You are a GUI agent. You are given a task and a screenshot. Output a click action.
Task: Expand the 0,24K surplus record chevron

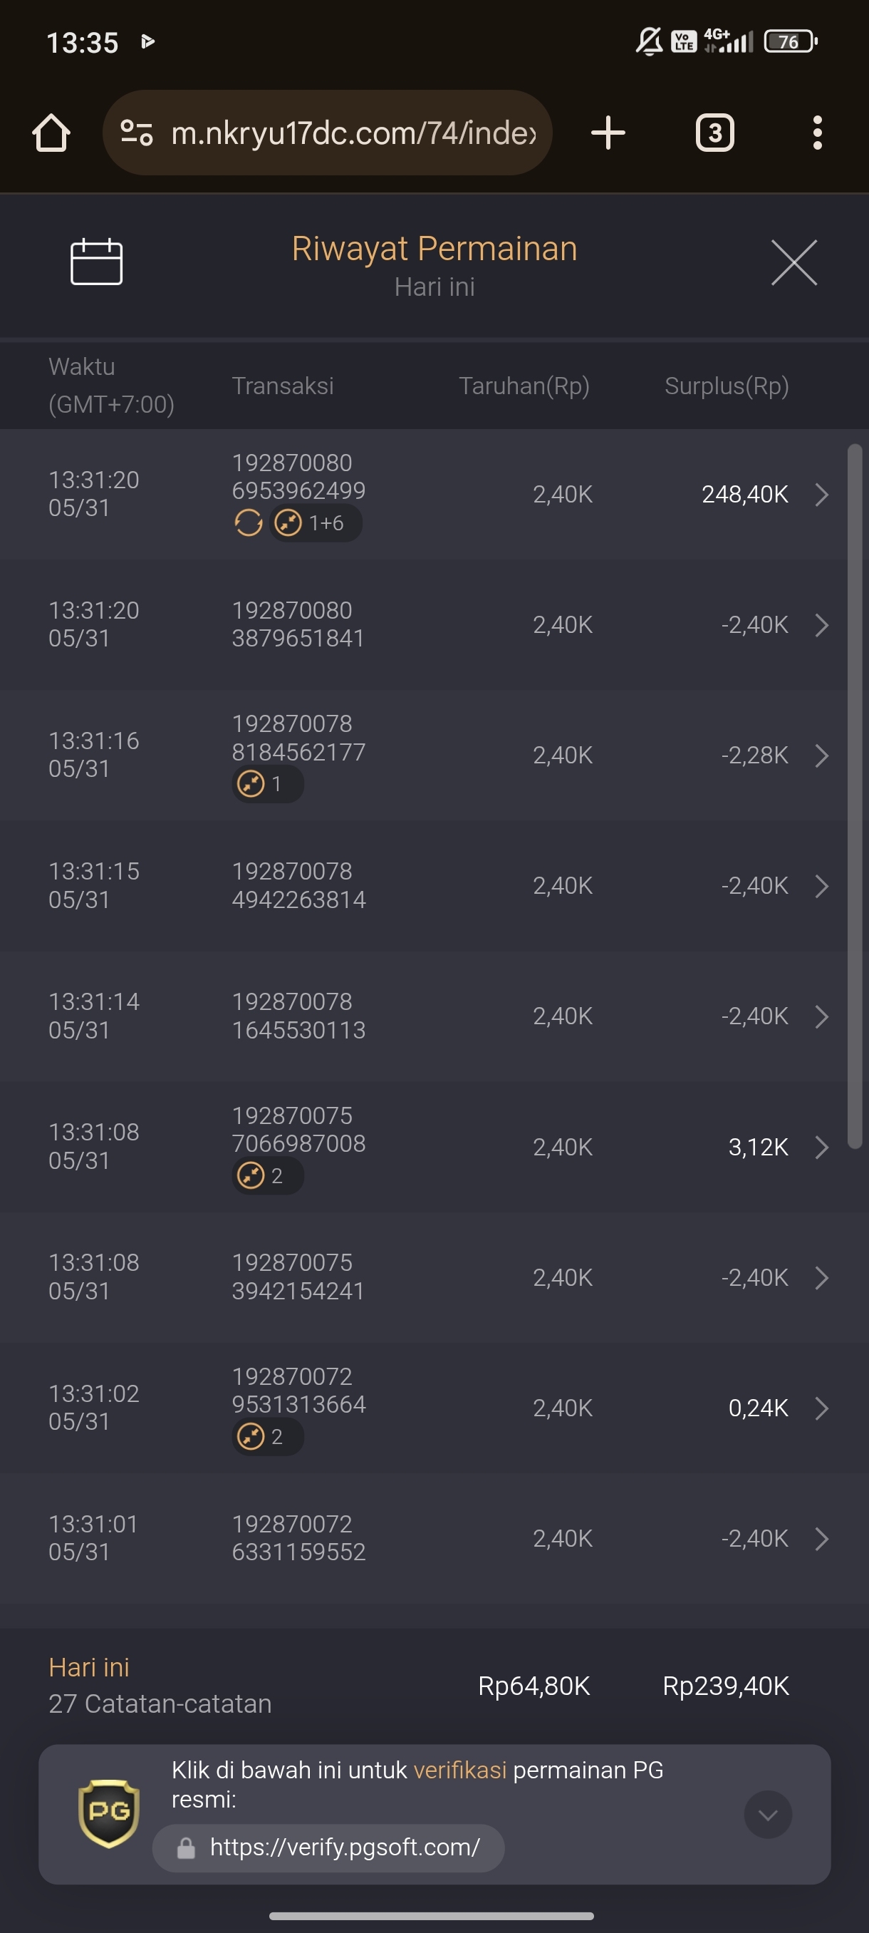(822, 1408)
